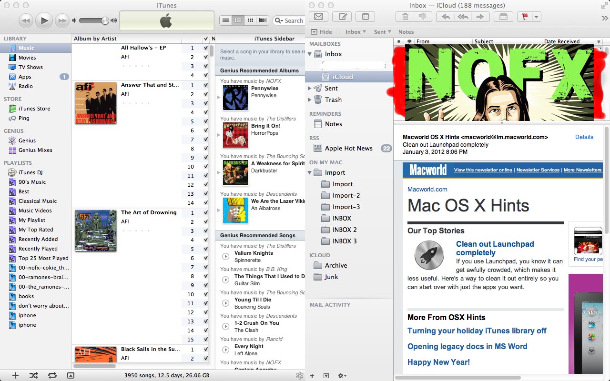This screenshot has height=381, width=610.
Task: Preview Young Til I Die recommended song
Action: (226, 303)
